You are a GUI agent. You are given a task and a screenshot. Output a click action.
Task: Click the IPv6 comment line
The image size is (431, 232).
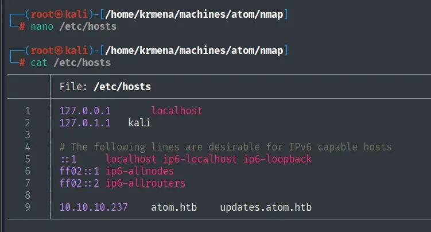[226, 147]
